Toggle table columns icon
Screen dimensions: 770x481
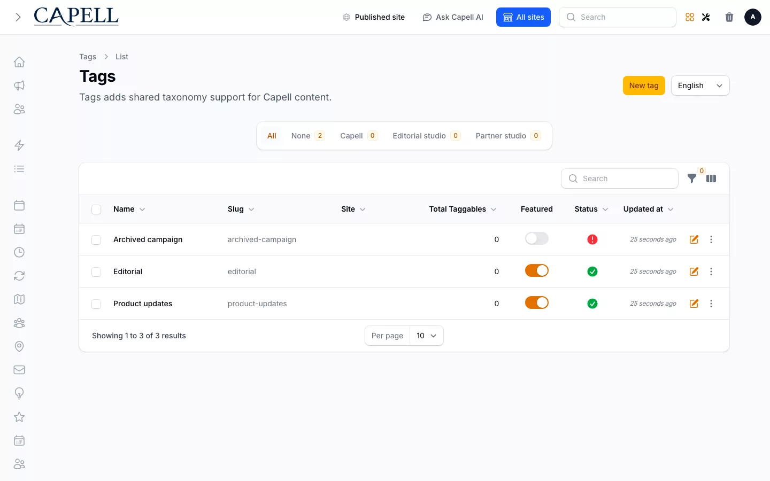tap(711, 179)
